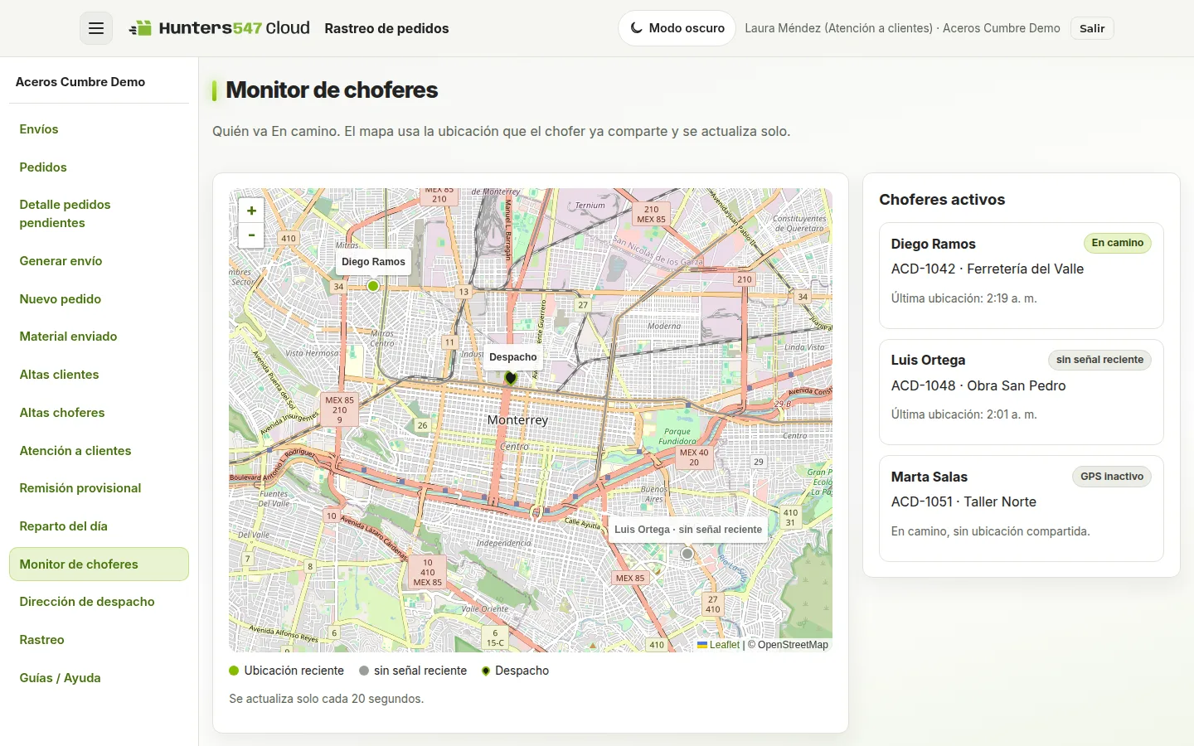The image size is (1194, 746).
Task: Open the hamburger menu
Action: point(96,28)
